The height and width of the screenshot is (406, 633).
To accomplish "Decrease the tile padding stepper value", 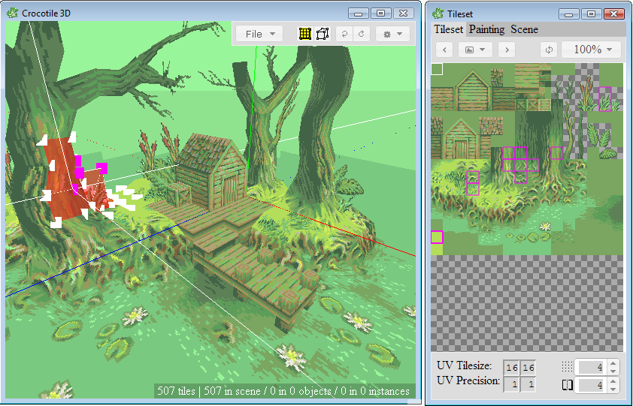I will coord(613,389).
